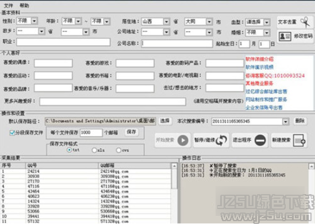Viewport: 315px width, 224px height.
Task: Click the 退出程序 stop button
Action: tap(249, 140)
